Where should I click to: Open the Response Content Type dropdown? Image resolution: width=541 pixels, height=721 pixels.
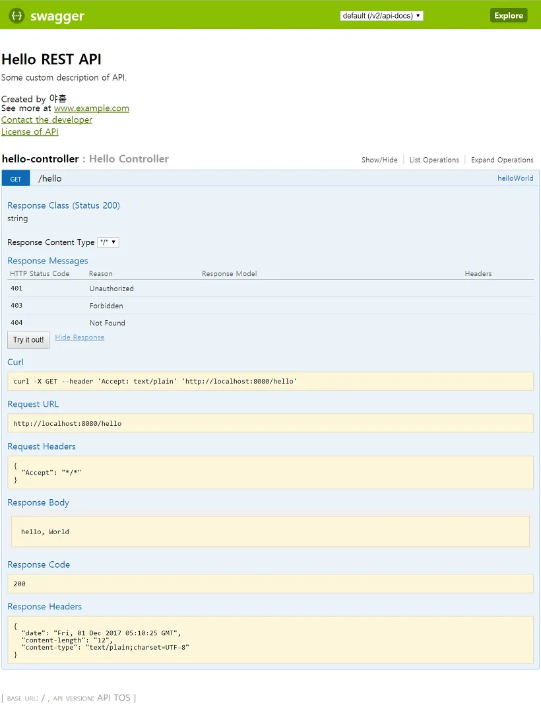pyautogui.click(x=108, y=242)
